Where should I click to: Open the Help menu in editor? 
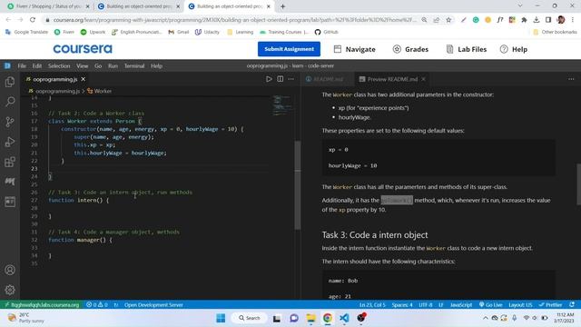156,65
